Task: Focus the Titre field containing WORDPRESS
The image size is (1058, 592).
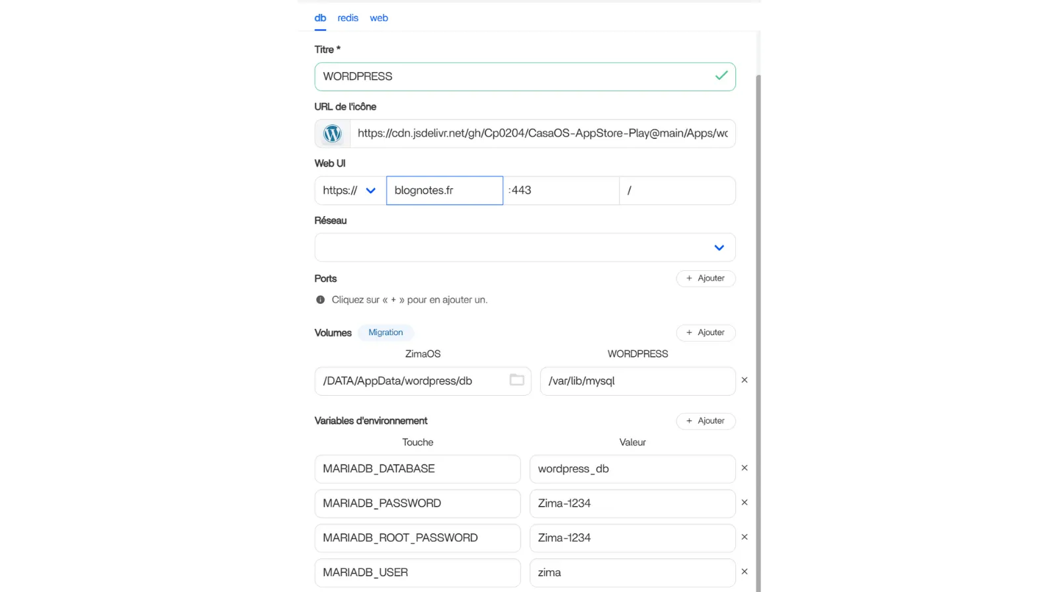Action: [x=516, y=77]
